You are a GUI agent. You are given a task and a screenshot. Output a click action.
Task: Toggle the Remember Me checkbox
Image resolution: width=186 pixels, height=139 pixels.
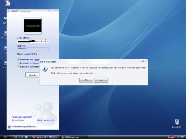click(x=18, y=59)
